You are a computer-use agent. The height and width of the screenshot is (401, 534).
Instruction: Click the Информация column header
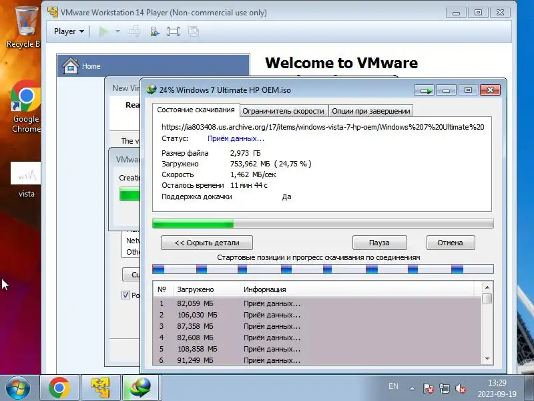point(357,289)
